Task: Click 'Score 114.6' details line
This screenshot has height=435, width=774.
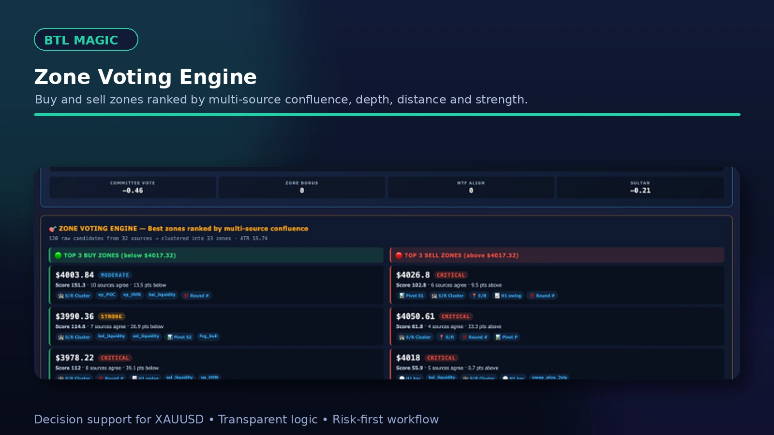Action: click(x=109, y=327)
